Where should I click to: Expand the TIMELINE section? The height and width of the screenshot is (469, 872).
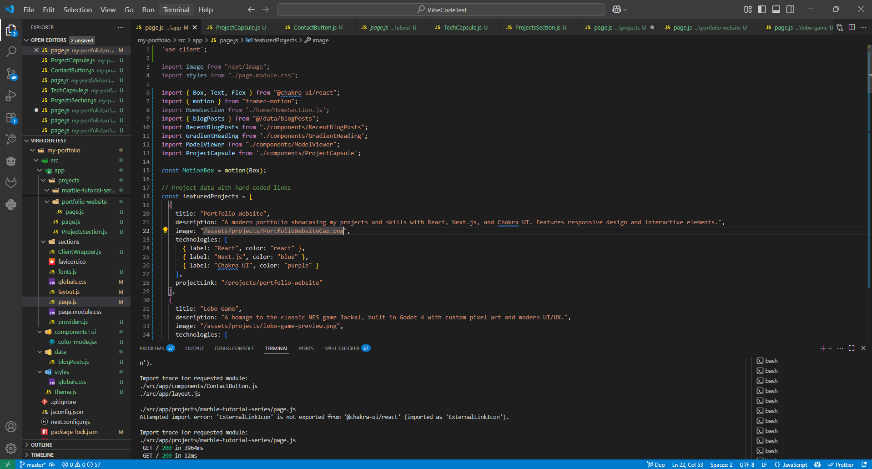[x=42, y=454]
